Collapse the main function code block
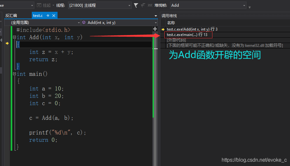 (x=14, y=74)
